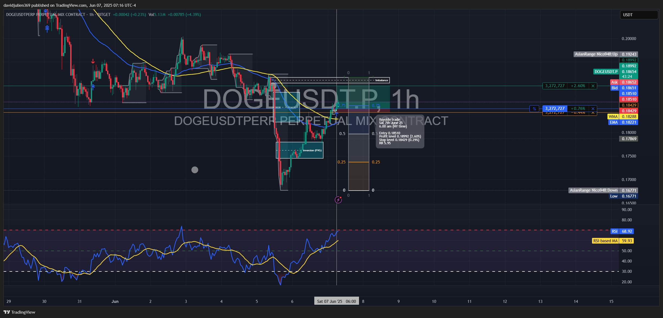Click the 20.00 RSI scale label
Screen dimensions: 663x318
pos(627,282)
